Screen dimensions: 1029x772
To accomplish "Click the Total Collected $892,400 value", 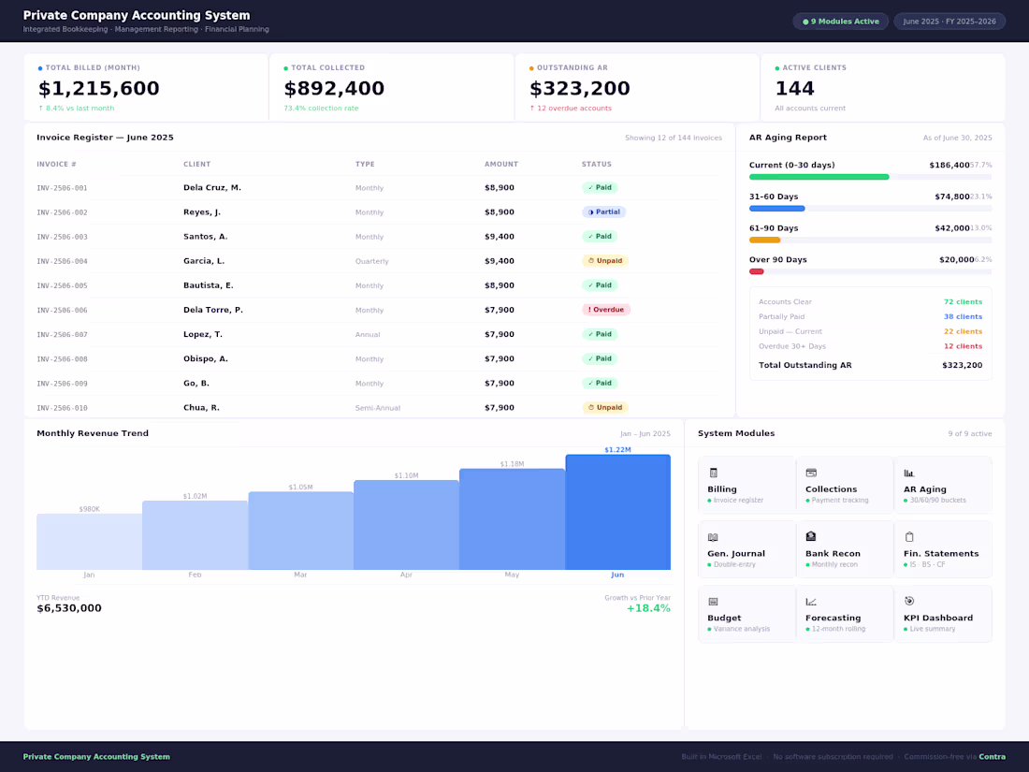I will coord(334,89).
